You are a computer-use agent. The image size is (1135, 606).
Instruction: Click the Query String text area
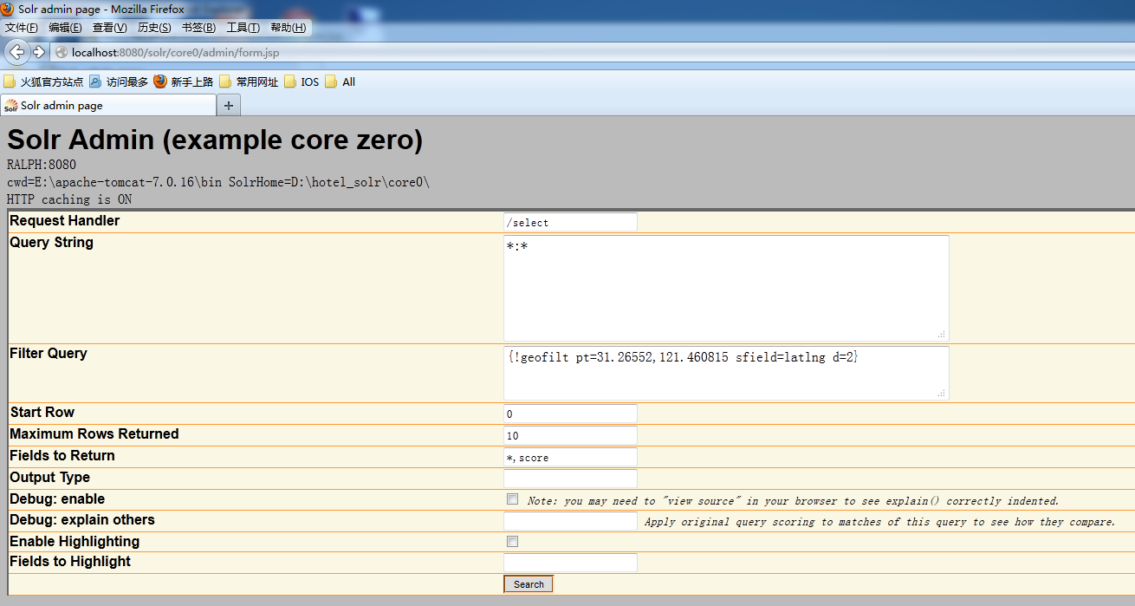click(x=726, y=288)
